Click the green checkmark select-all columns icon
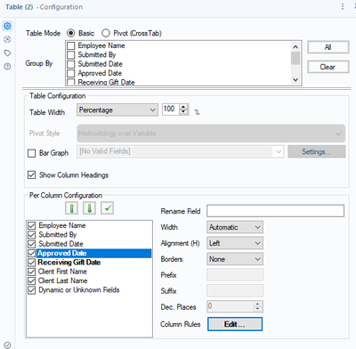356x349 pixels. pos(108,208)
